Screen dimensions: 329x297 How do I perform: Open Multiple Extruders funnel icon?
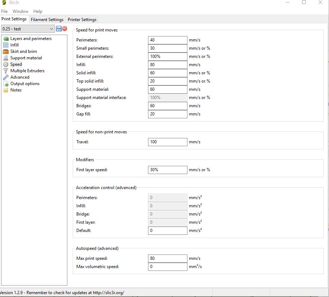coord(6,71)
